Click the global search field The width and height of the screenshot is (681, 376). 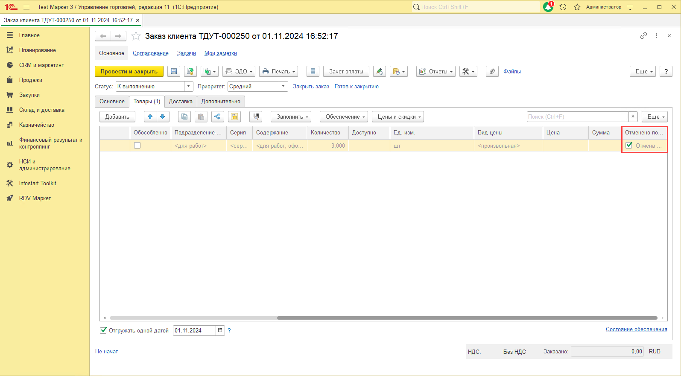coord(476,7)
